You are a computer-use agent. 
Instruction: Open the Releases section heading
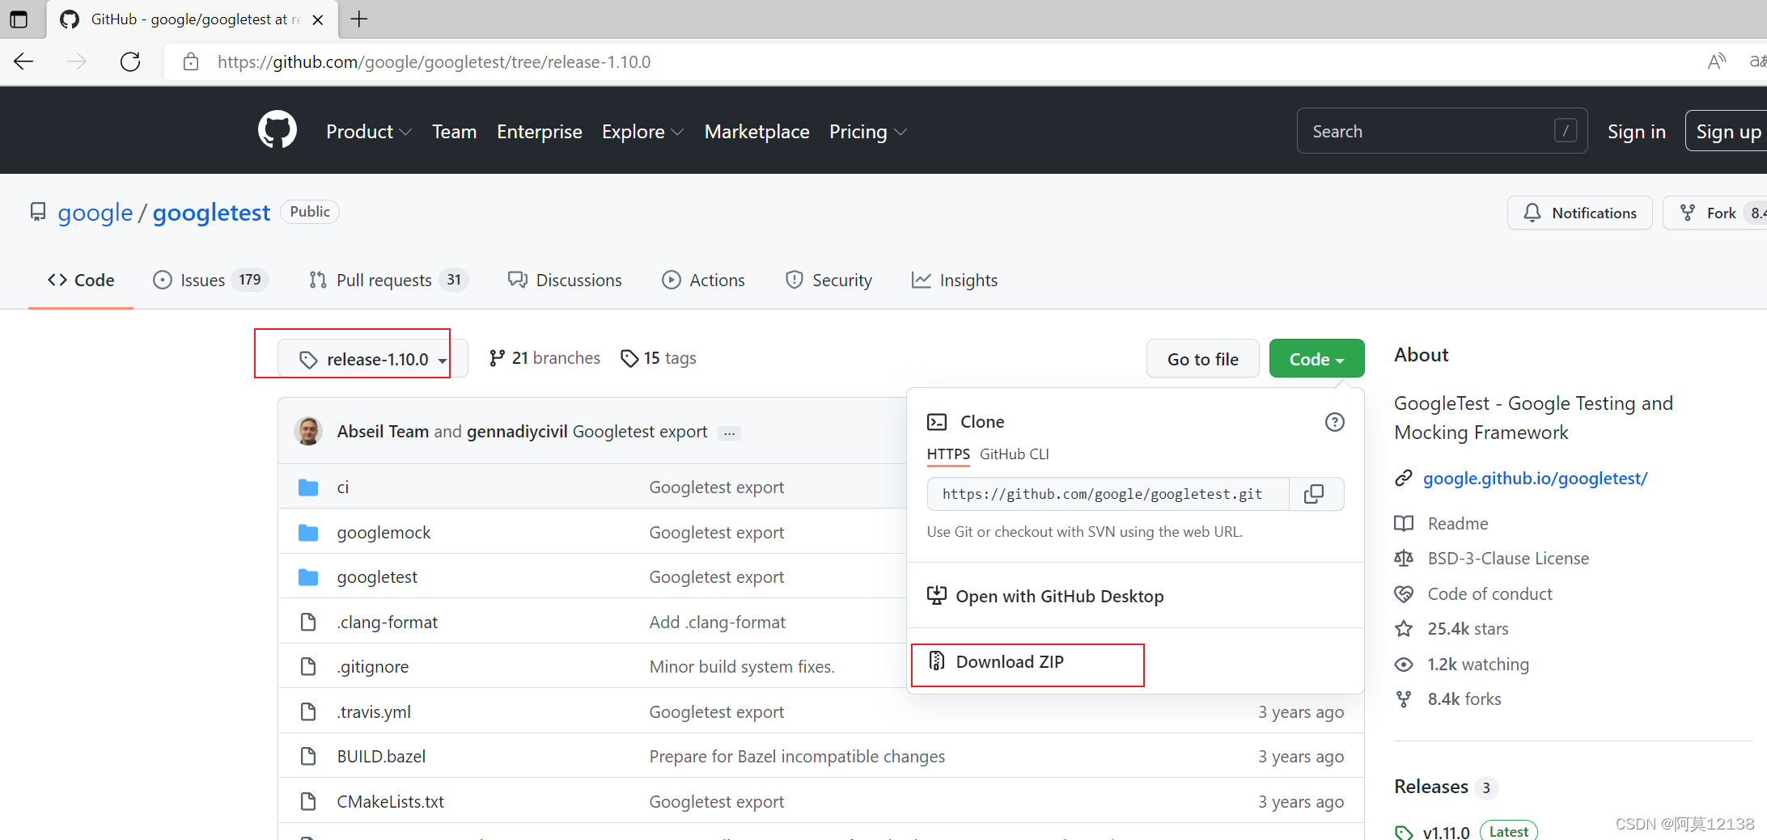coord(1431,787)
